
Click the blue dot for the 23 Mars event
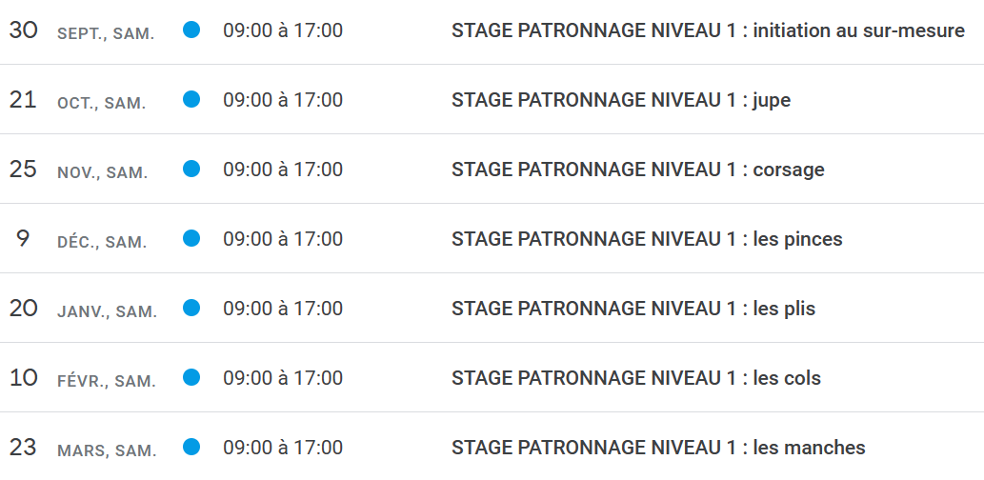coord(191,447)
